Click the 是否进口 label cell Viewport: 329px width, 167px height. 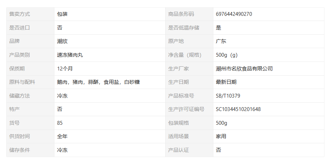pyautogui.click(x=30, y=27)
